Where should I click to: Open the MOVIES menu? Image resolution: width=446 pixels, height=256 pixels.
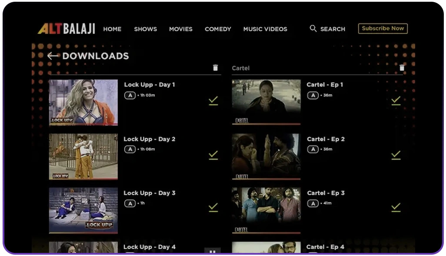180,29
